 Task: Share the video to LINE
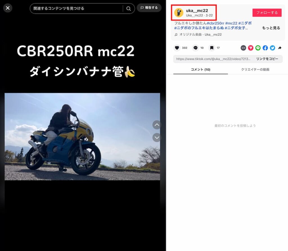click(258, 48)
